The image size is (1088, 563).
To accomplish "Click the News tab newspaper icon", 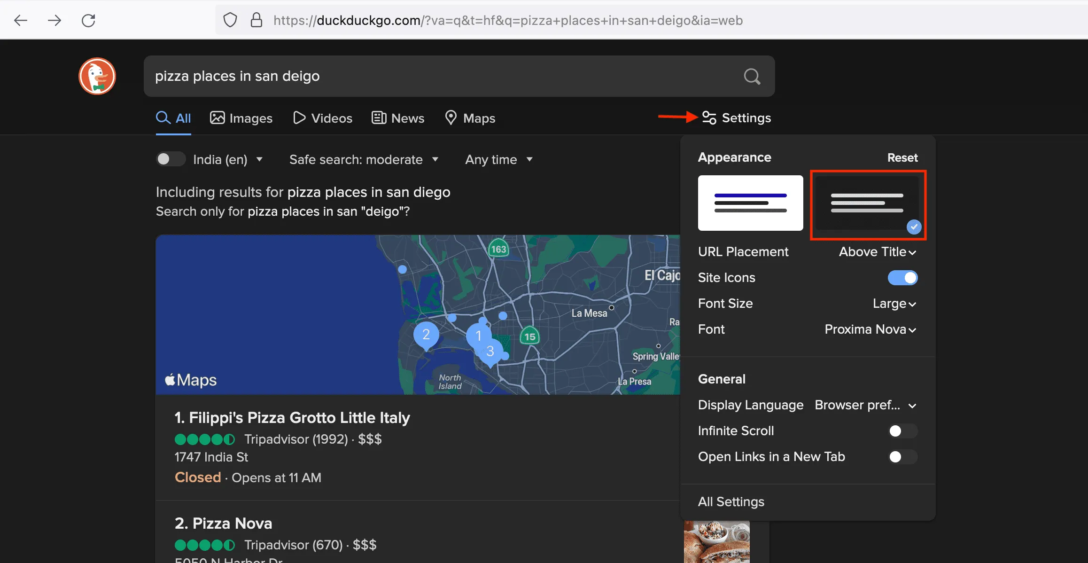I will (x=379, y=117).
